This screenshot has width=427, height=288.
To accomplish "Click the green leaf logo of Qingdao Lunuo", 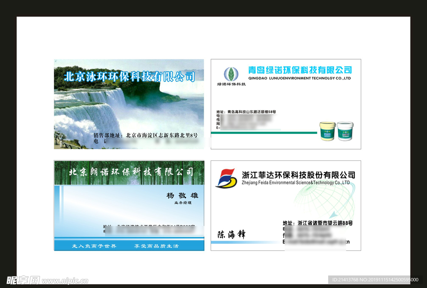I will [231, 74].
